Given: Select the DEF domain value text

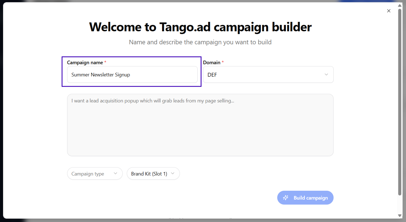Looking at the screenshot, I should [x=212, y=75].
